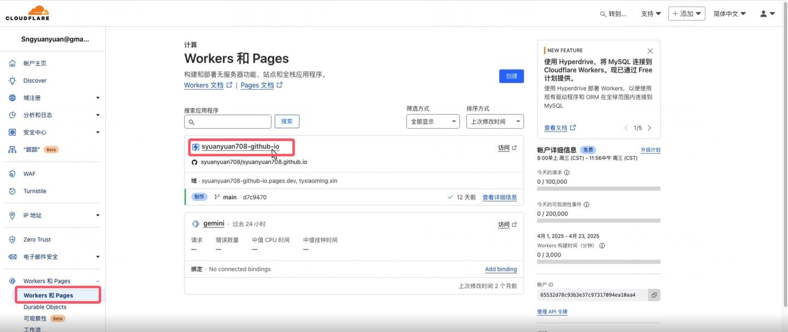Viewport: 788px width, 332px height.
Task: Open the filter method dropdown
Action: click(432, 121)
